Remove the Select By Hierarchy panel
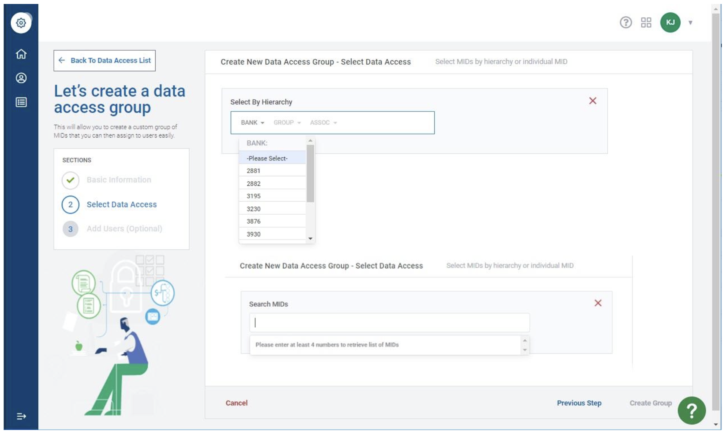Viewport: 727px width, 434px height. pyautogui.click(x=592, y=101)
